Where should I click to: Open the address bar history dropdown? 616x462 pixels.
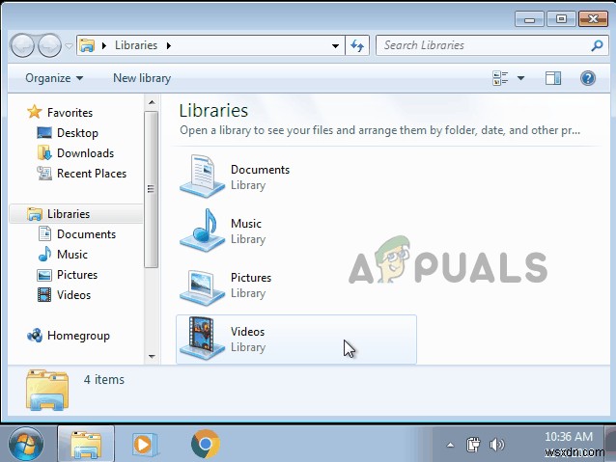(335, 46)
